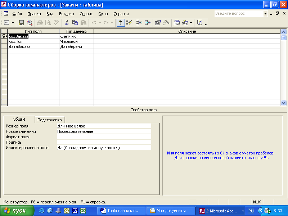Open file search toolbar icon
This screenshot has height=216, width=288.
pos(30,23)
